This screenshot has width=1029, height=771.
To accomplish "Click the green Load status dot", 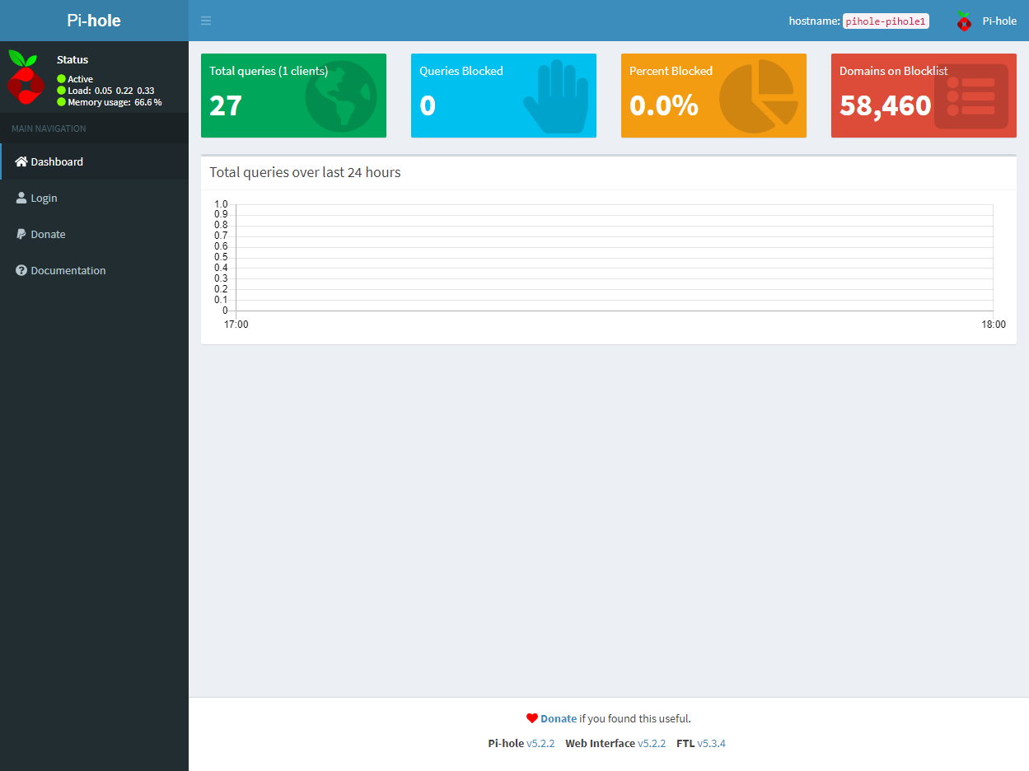I will 61,91.
